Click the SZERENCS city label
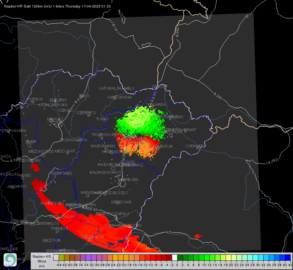 tap(86, 112)
